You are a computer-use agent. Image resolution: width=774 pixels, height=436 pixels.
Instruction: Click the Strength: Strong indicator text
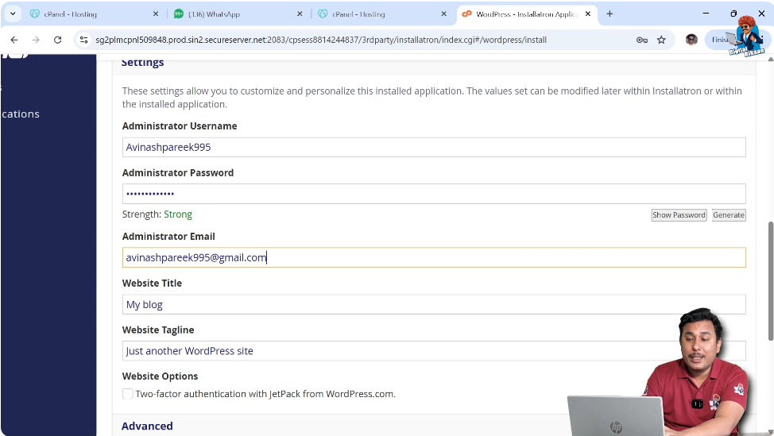click(157, 214)
